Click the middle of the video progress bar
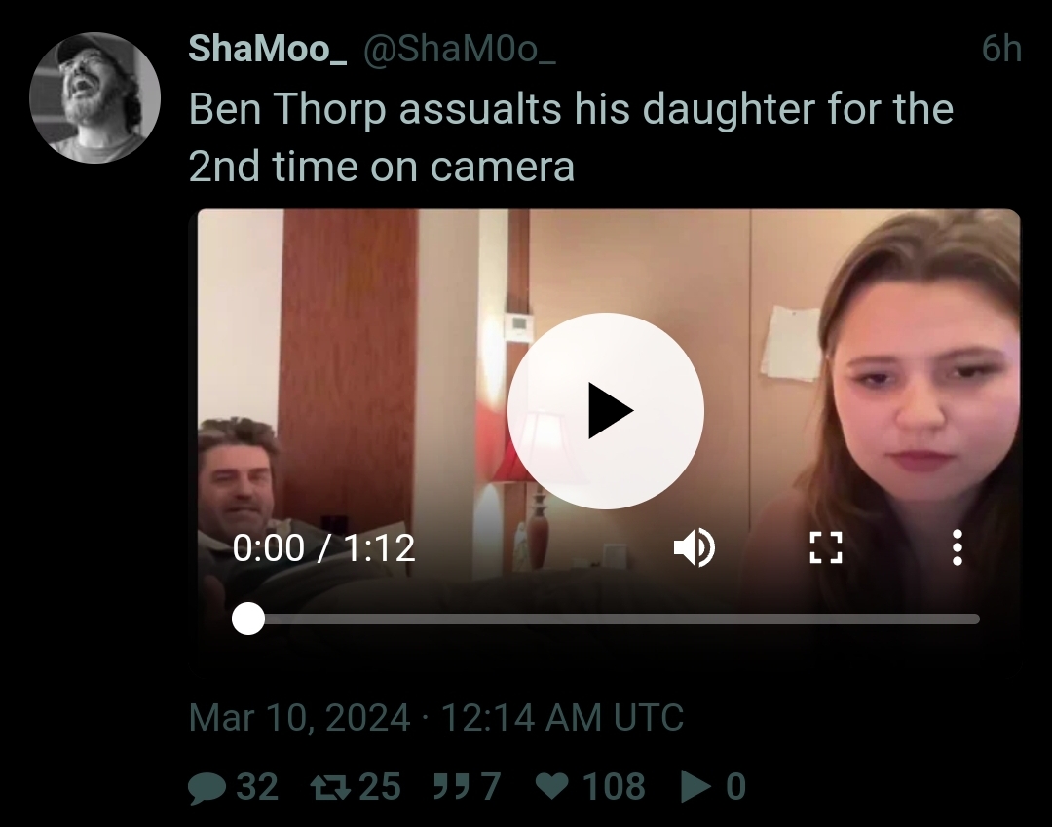The image size is (1052, 827). coord(606,619)
